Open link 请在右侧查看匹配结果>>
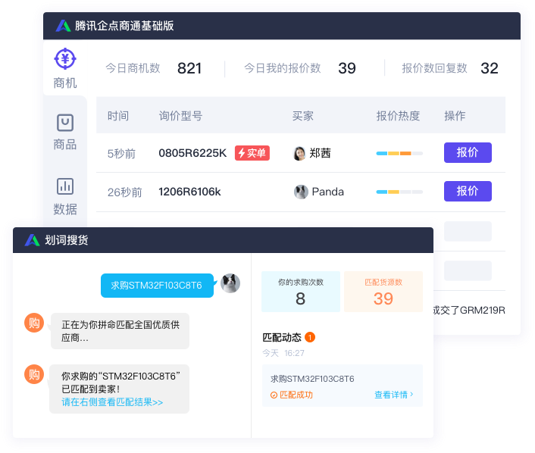The image size is (535, 453). 112,402
